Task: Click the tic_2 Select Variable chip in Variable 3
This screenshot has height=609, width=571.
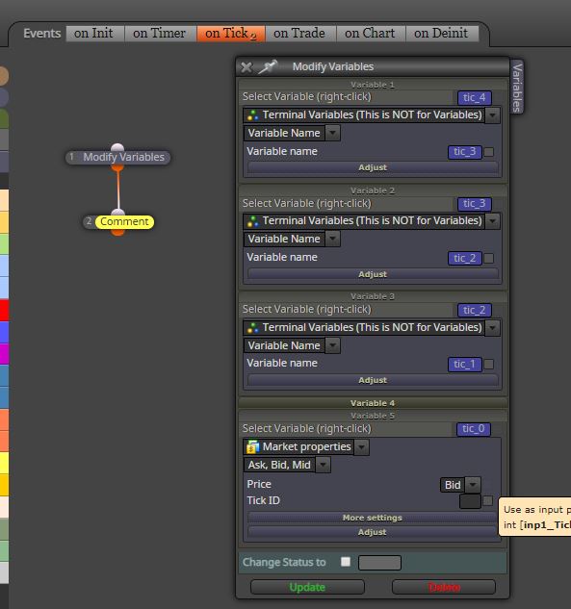Action: coord(474,311)
